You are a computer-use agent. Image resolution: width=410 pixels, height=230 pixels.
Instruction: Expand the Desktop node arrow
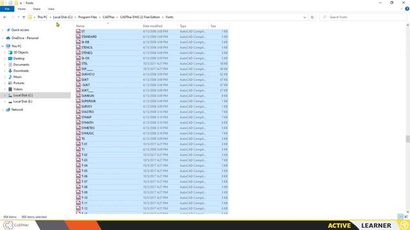(4, 59)
